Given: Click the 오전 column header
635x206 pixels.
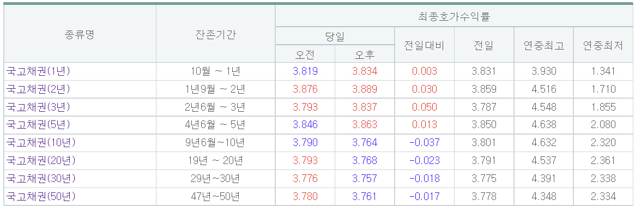Looking at the screenshot, I should pos(305,53).
